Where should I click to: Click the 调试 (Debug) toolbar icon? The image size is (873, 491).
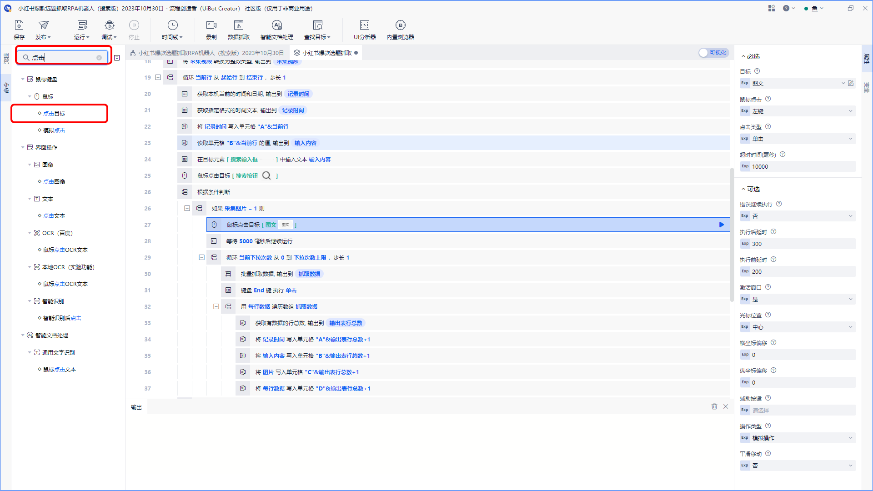pos(109,30)
